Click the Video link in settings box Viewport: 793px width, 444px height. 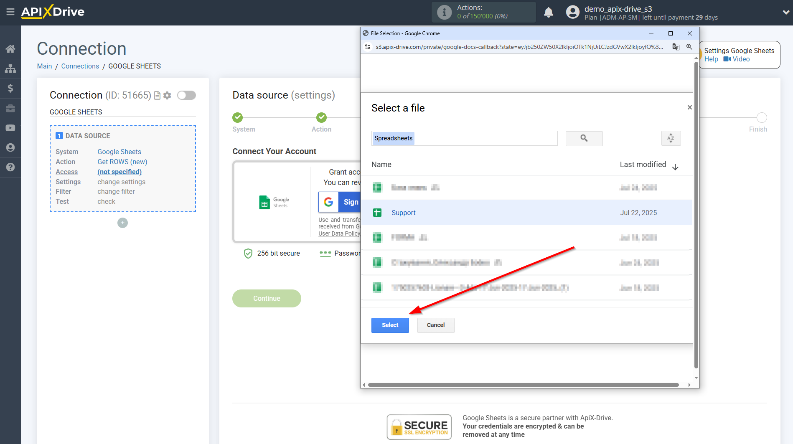737,59
